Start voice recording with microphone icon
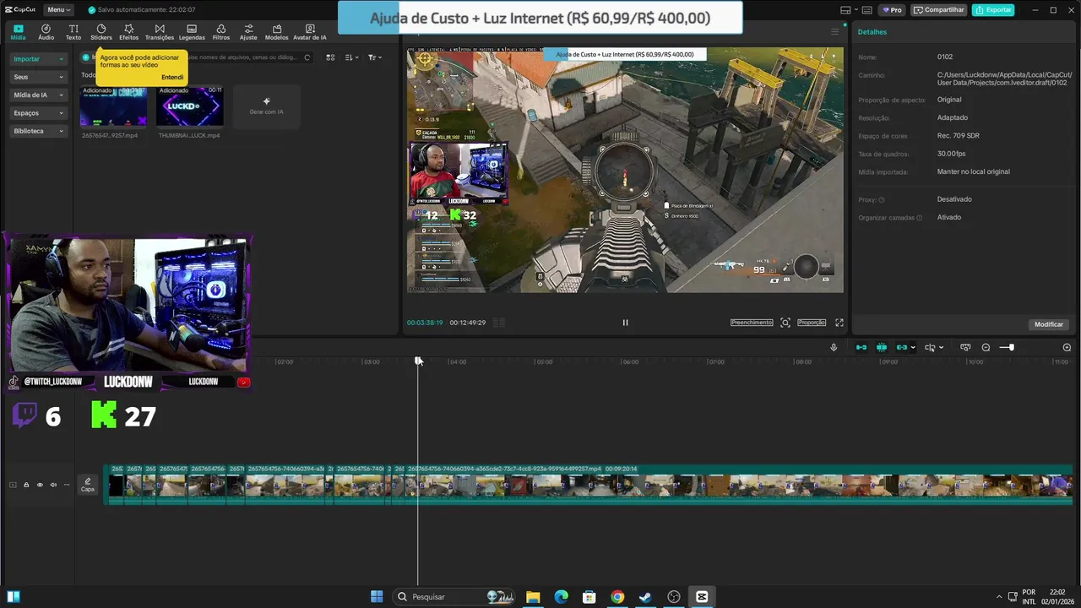Screen dimensions: 1081x608 tap(834, 347)
